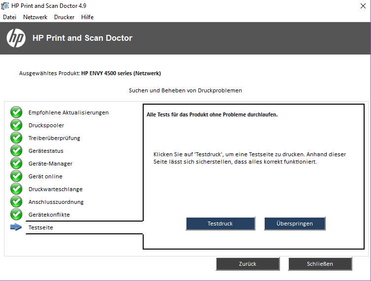Viewport: 371px width, 281px height.
Task: Click the Schließen button
Action: pyautogui.click(x=320, y=264)
